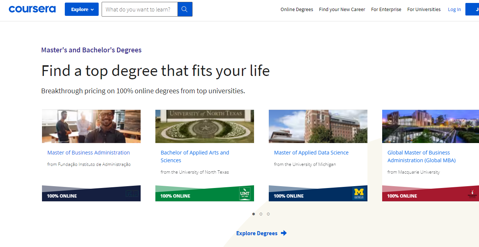The width and height of the screenshot is (479, 247).
Task: Focus the 'What do you want to learn?' field
Action: click(140, 9)
